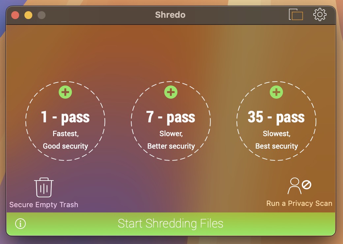343x244 pixels.
Task: Click the Shredo window title
Action: coord(170,15)
